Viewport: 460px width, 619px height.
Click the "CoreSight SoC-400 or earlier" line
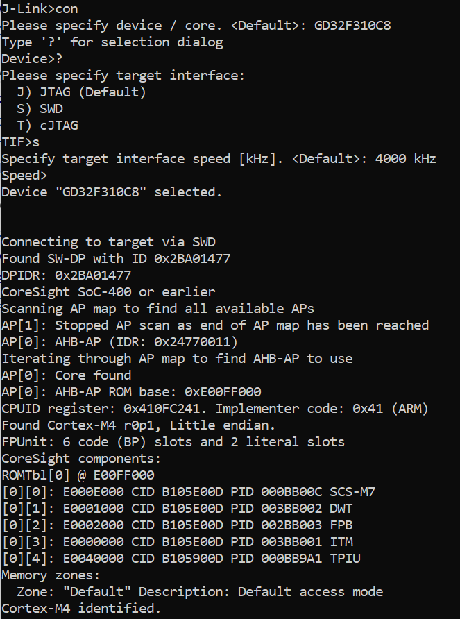pos(108,292)
